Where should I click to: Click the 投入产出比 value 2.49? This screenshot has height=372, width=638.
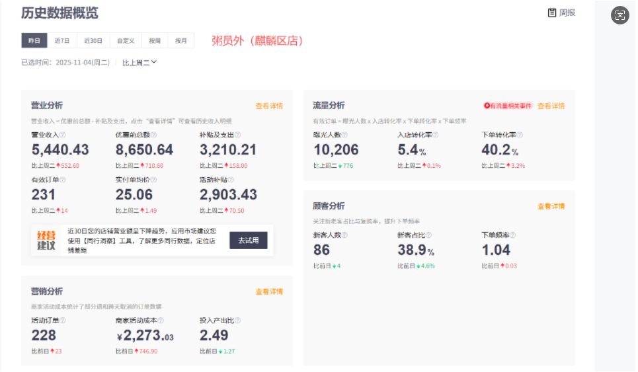(214, 336)
